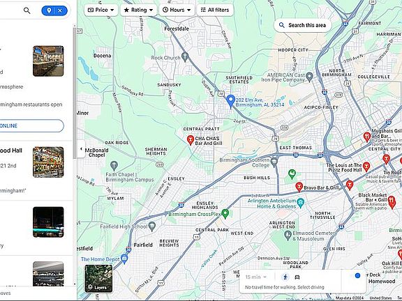Clear the location pin search chip
402x301 pixels.
[x=60, y=10]
